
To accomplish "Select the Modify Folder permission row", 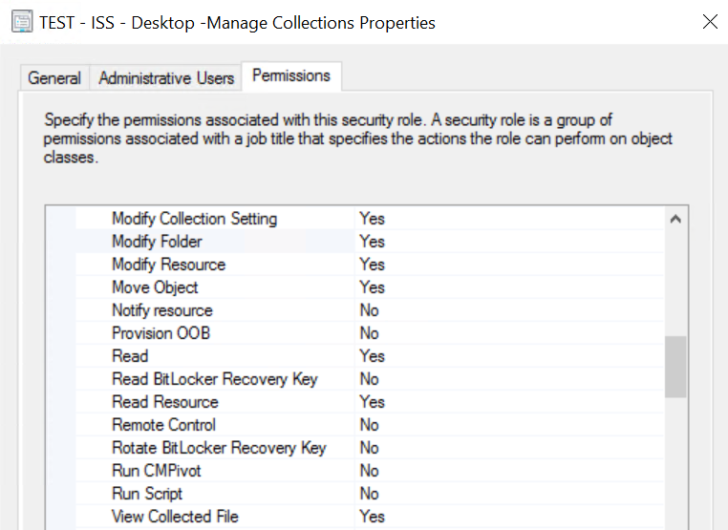I will [370, 242].
